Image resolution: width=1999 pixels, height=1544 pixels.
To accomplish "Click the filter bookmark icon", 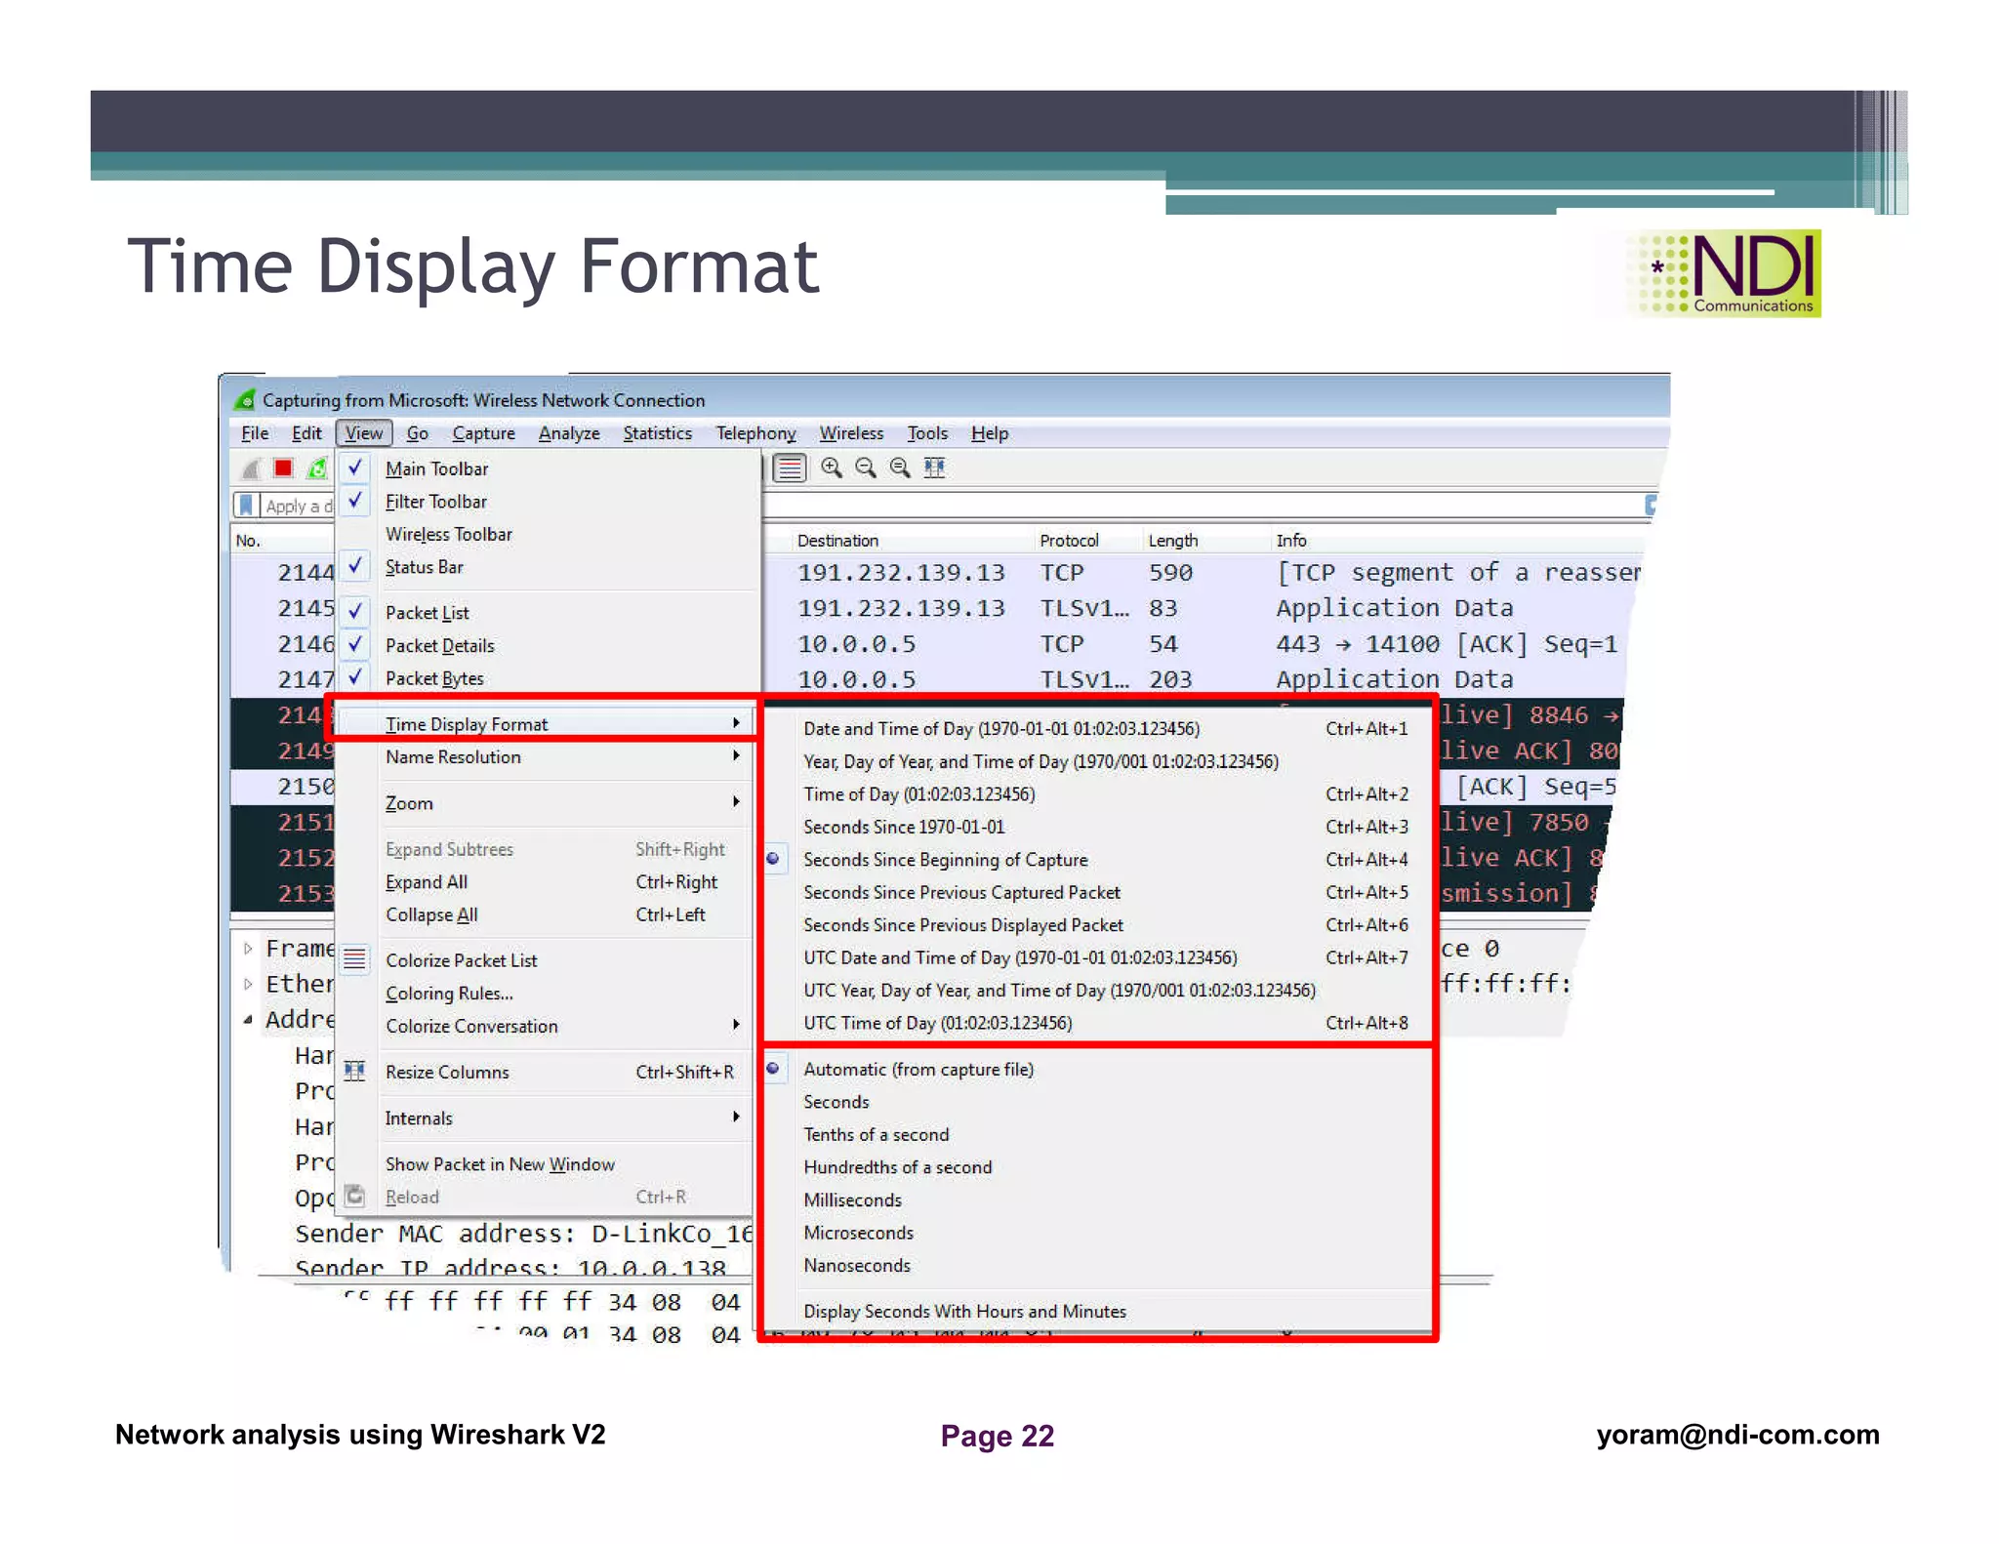I will pyautogui.click(x=247, y=506).
